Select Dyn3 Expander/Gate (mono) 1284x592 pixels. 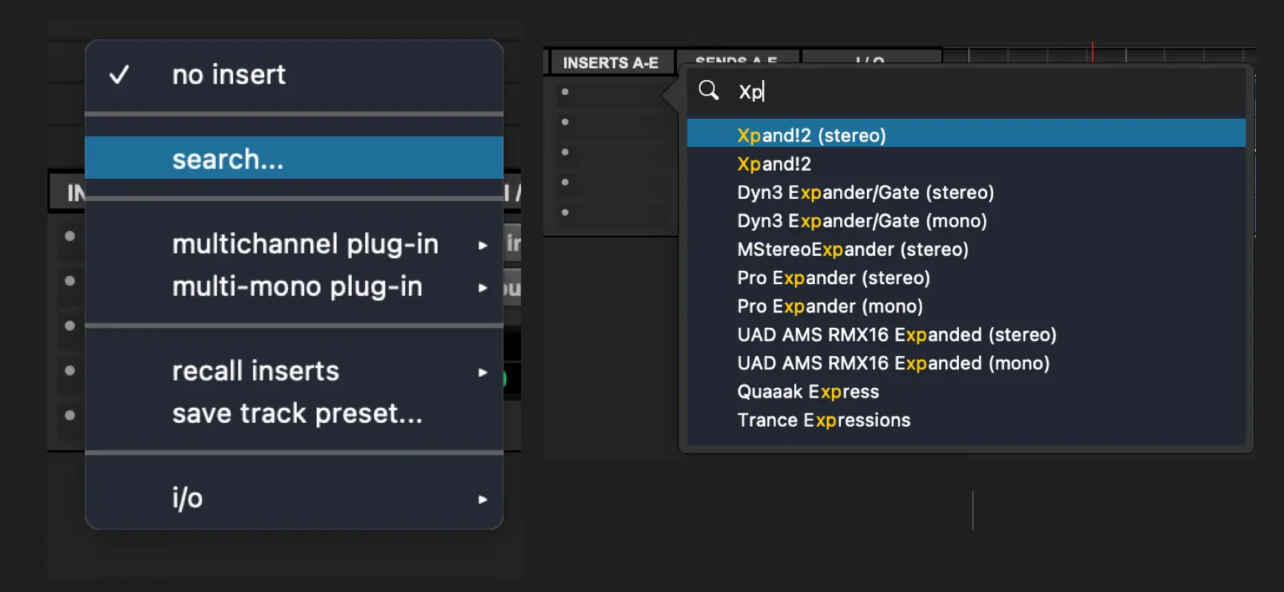(x=862, y=221)
